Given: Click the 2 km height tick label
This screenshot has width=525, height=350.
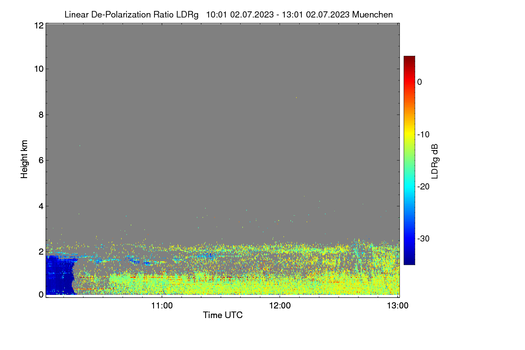Looking at the screenshot, I should click(x=41, y=252).
